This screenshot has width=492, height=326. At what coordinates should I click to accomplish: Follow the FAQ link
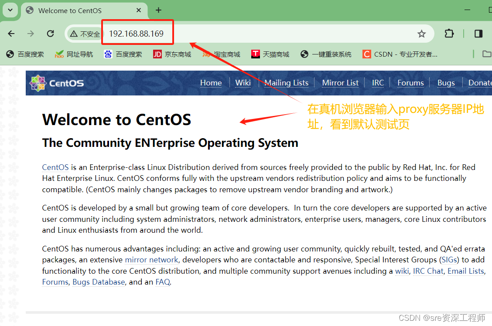(x=163, y=282)
